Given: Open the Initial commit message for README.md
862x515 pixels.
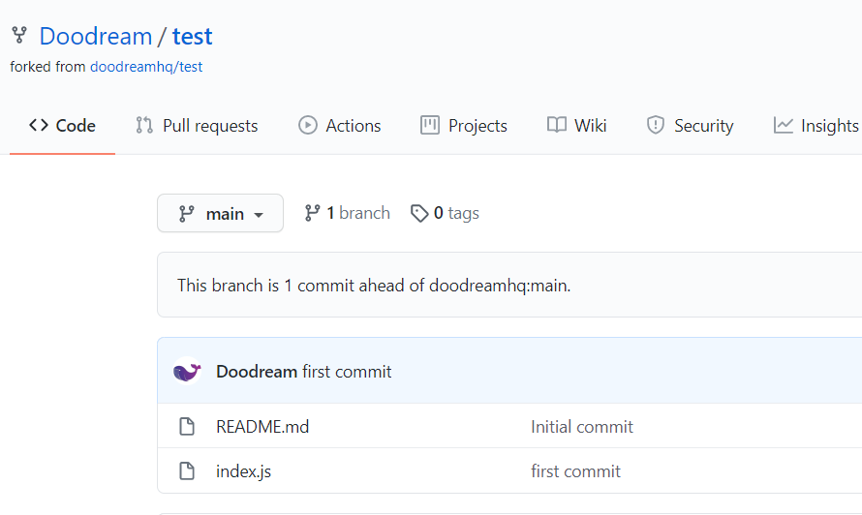Looking at the screenshot, I should (582, 427).
